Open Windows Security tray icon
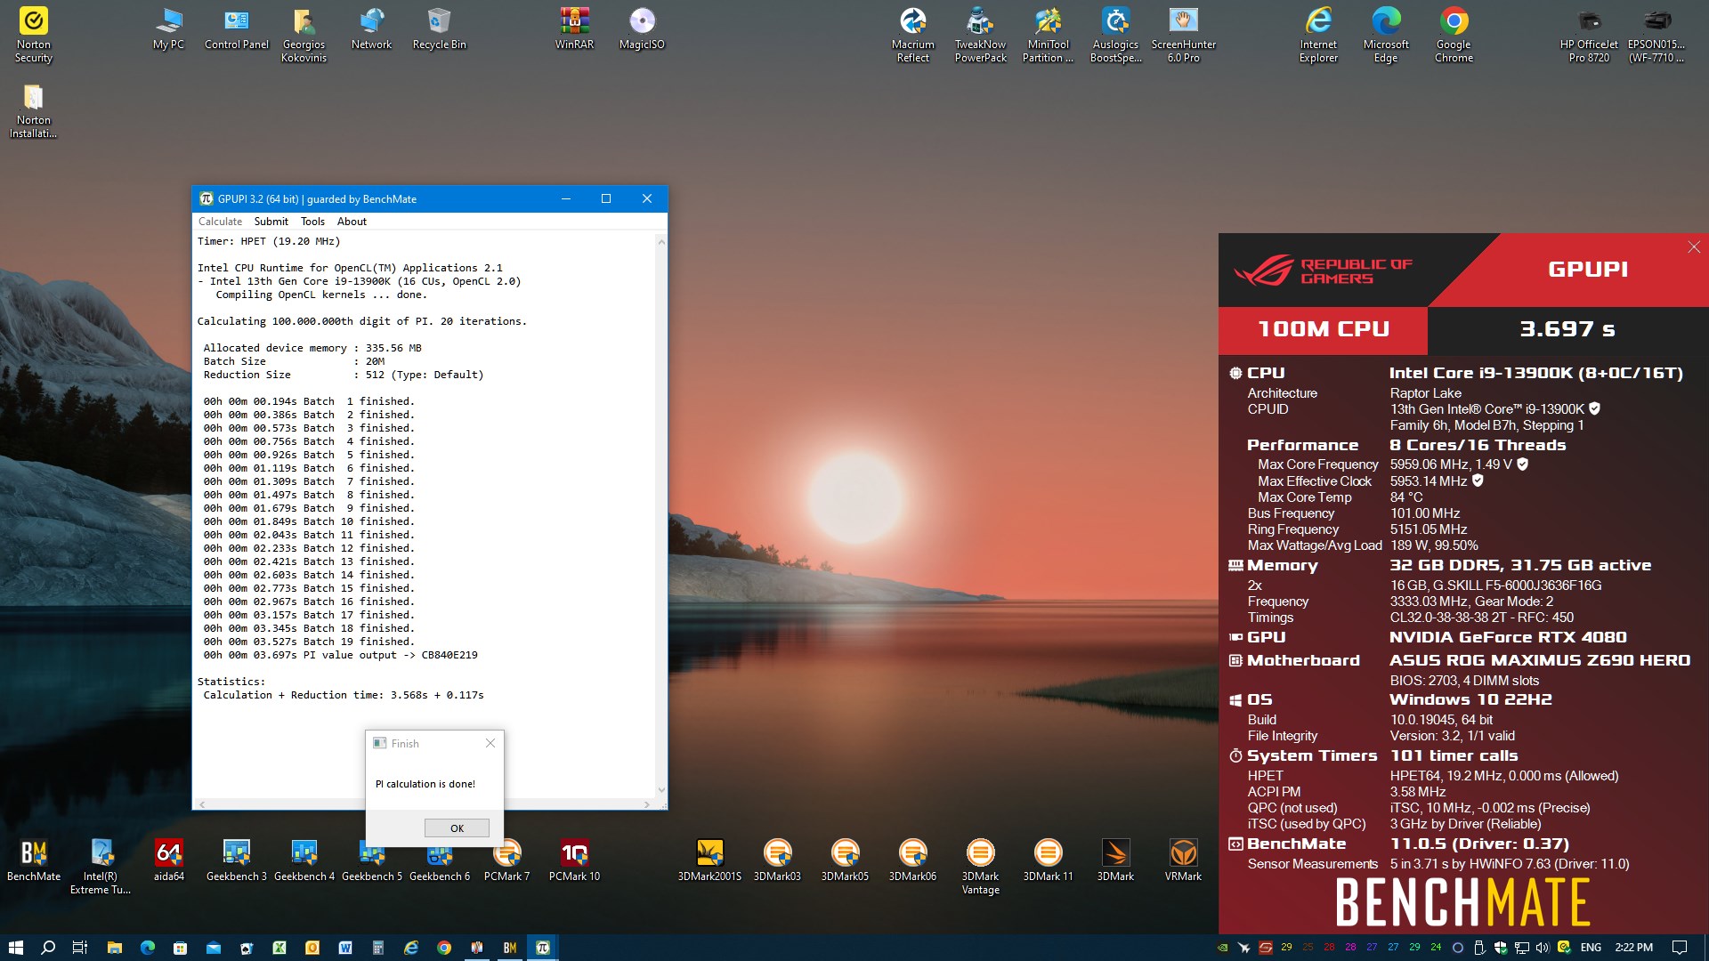1709x961 pixels. click(1501, 948)
